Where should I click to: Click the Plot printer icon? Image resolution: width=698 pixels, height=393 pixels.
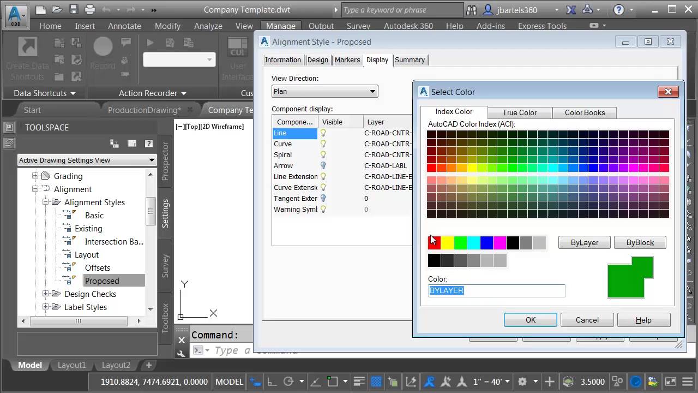(x=90, y=9)
